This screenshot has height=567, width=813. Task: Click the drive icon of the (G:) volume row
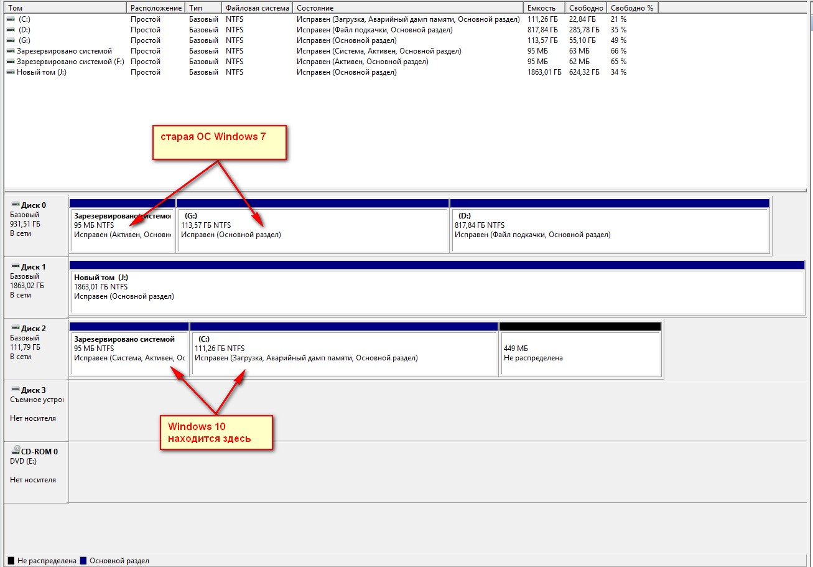pyautogui.click(x=11, y=40)
